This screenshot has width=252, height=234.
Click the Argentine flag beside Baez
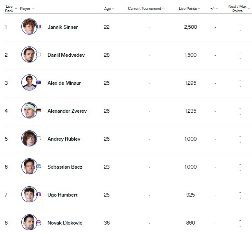[39, 167]
